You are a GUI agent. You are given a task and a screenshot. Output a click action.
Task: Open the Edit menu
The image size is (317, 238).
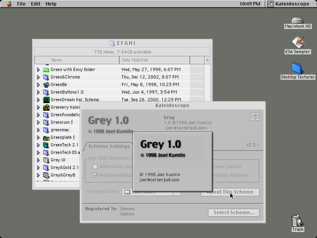(x=36, y=4)
